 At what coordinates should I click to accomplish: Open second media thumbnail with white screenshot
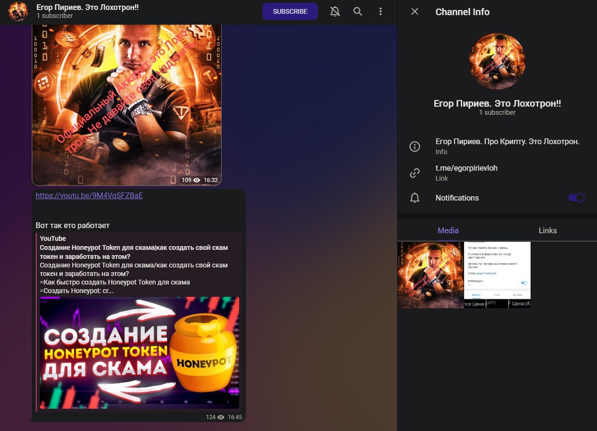[x=497, y=275]
